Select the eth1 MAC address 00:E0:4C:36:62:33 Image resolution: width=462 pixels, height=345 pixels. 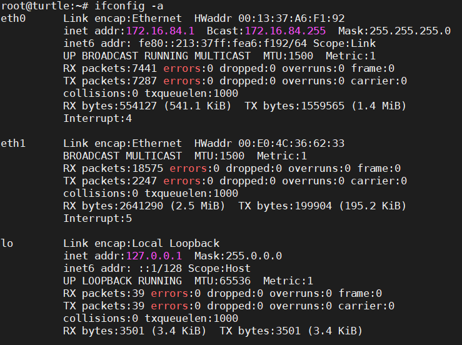click(291, 144)
